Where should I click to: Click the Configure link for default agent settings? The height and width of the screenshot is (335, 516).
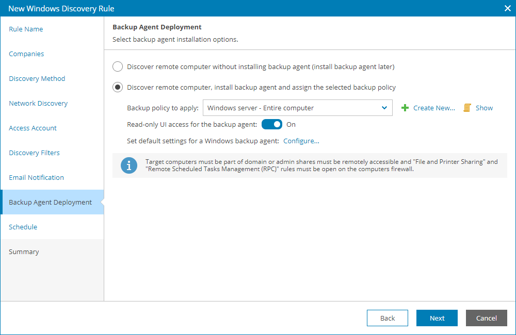(301, 141)
